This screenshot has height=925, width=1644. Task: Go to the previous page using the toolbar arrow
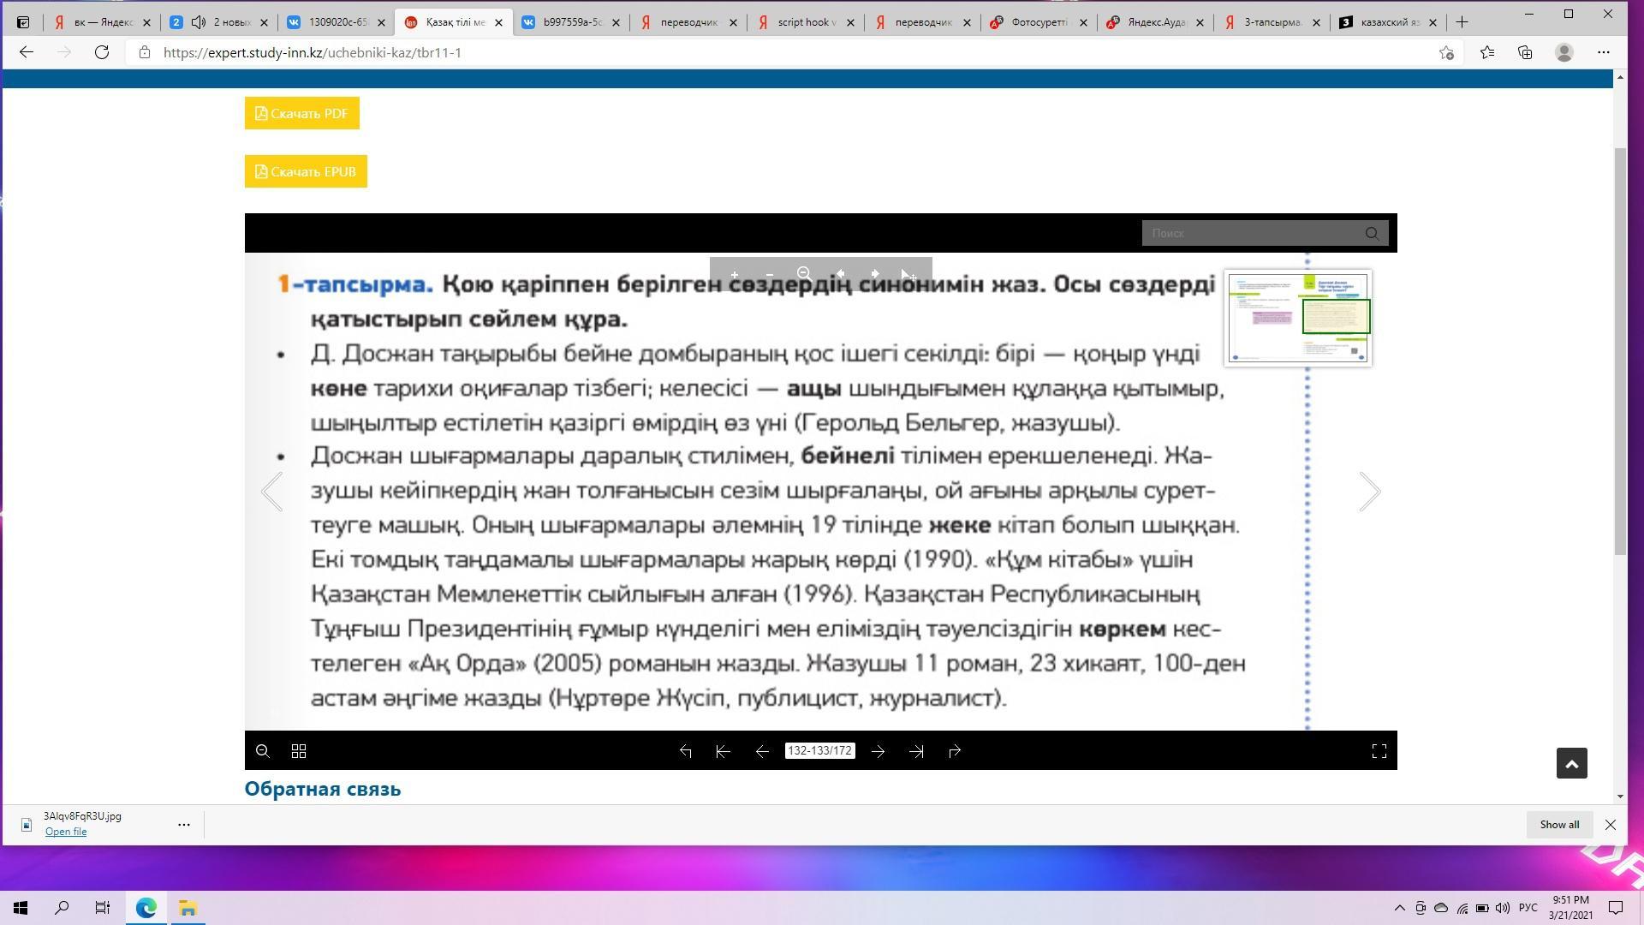click(x=761, y=751)
